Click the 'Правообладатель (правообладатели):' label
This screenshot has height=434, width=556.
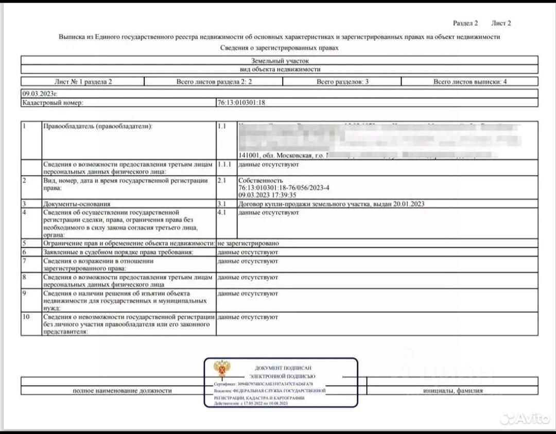tap(97, 126)
